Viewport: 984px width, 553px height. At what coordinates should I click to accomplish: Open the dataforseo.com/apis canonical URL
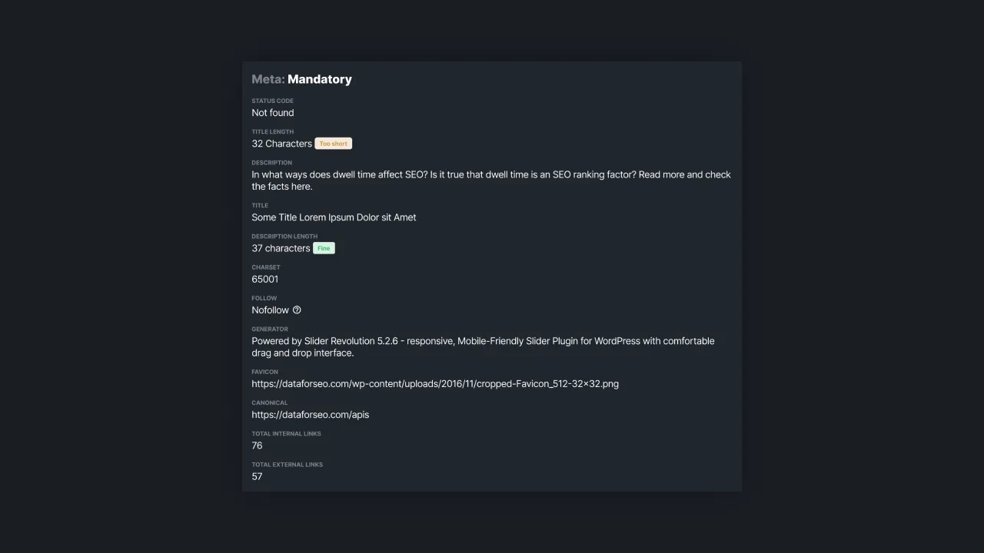coord(311,415)
